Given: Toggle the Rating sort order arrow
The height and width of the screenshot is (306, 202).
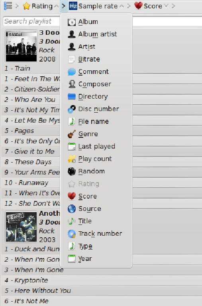Looking at the screenshot, I should click(x=57, y=6).
